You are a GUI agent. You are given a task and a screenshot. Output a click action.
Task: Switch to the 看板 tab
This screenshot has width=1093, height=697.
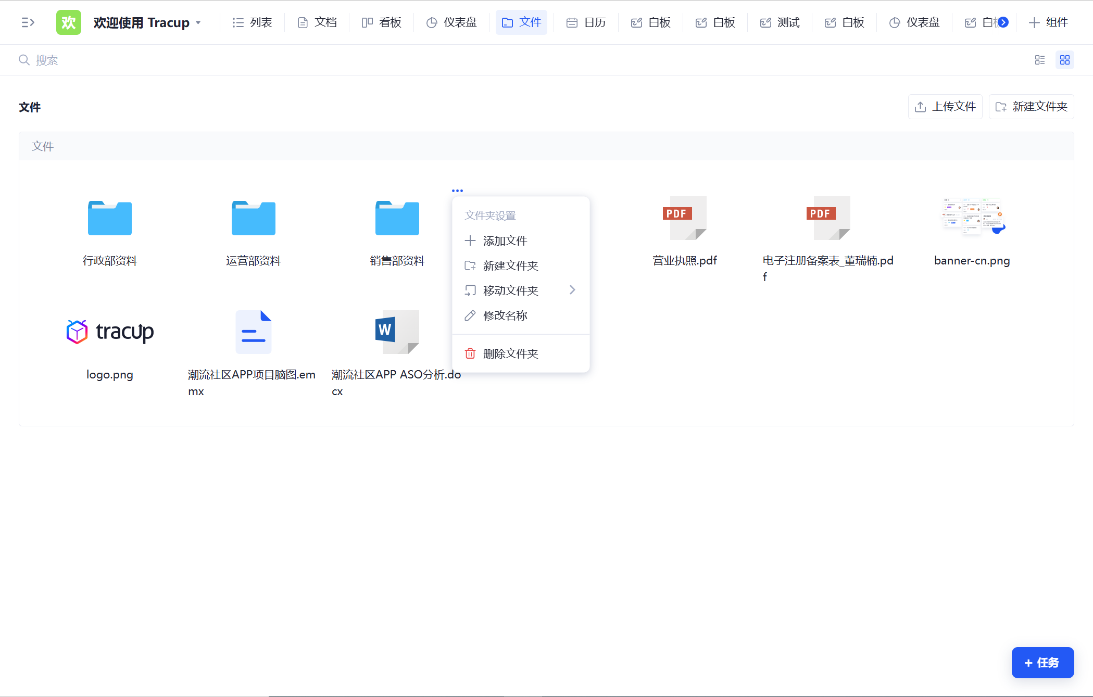[382, 22]
